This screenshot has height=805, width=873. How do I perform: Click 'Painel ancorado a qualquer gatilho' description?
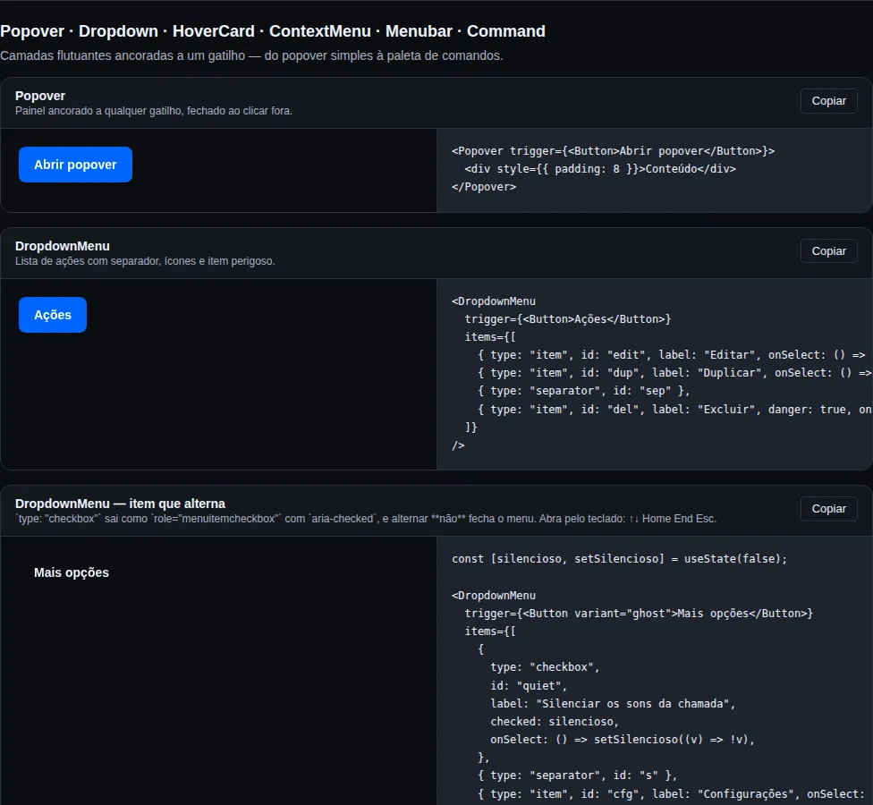(x=154, y=111)
